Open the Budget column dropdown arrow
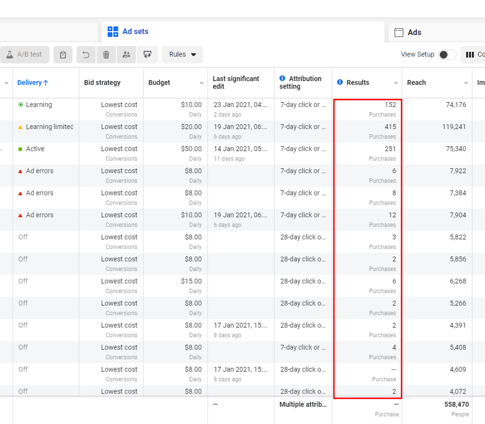This screenshot has height=424, width=485. [x=202, y=83]
